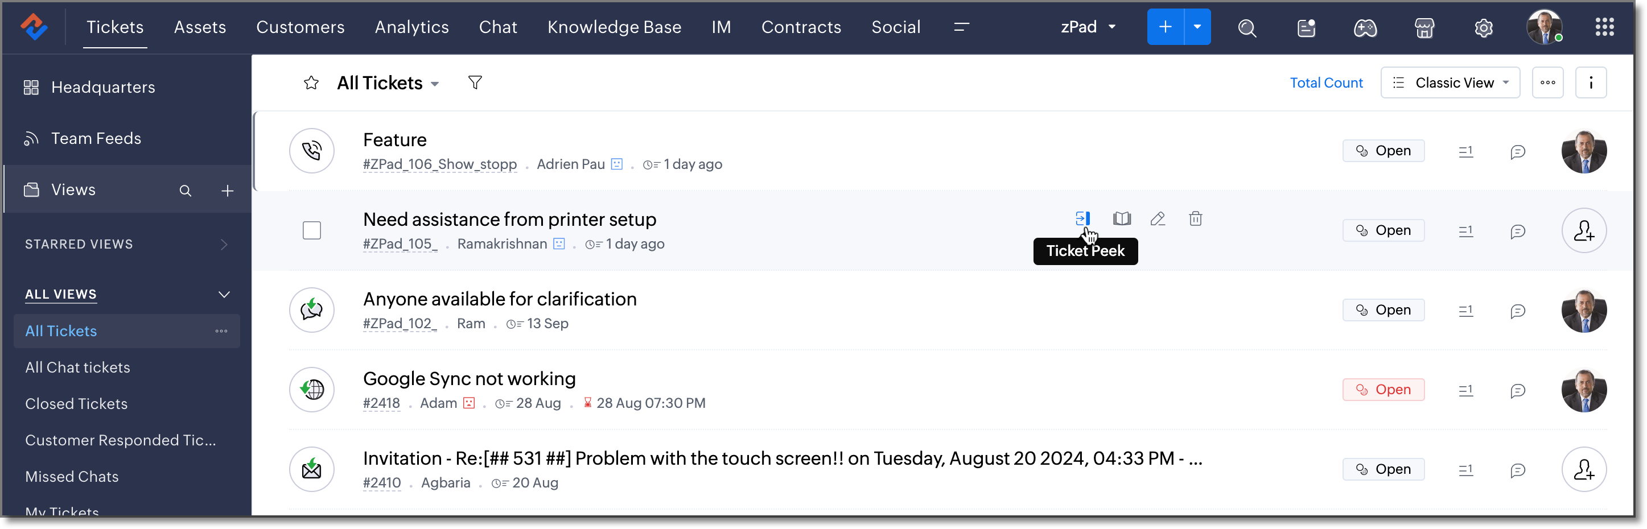Open the setup gear icon
Screen dimensions: 1647x529
(1483, 27)
